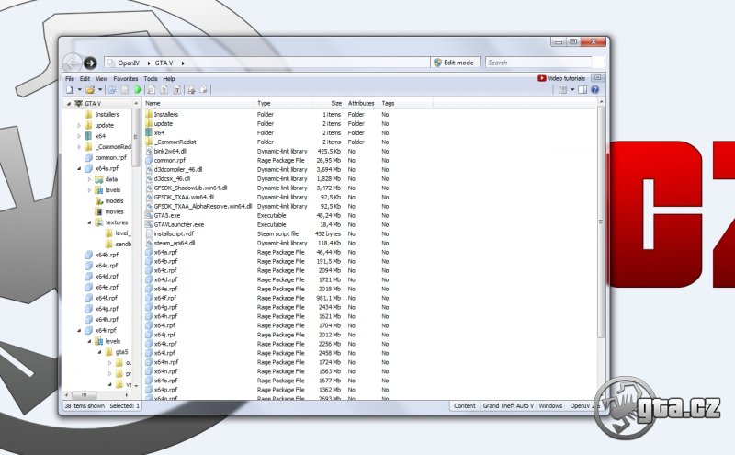Image resolution: width=735 pixels, height=455 pixels.
Task: Click the green play arrow toolbar icon
Action: [x=137, y=90]
